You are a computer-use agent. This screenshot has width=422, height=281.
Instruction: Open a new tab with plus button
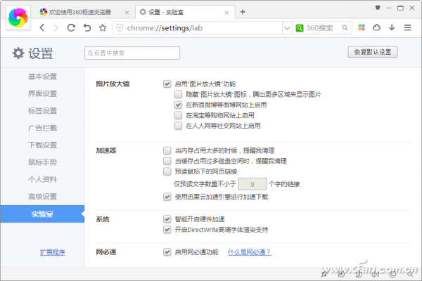243,12
